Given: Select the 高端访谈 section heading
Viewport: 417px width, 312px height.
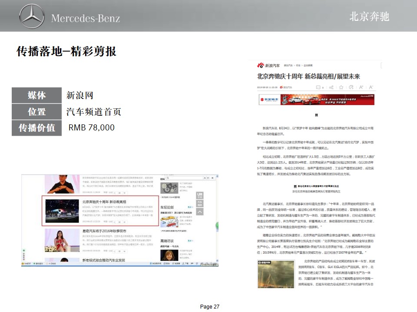Looking at the screenshot, I should point(167,241).
